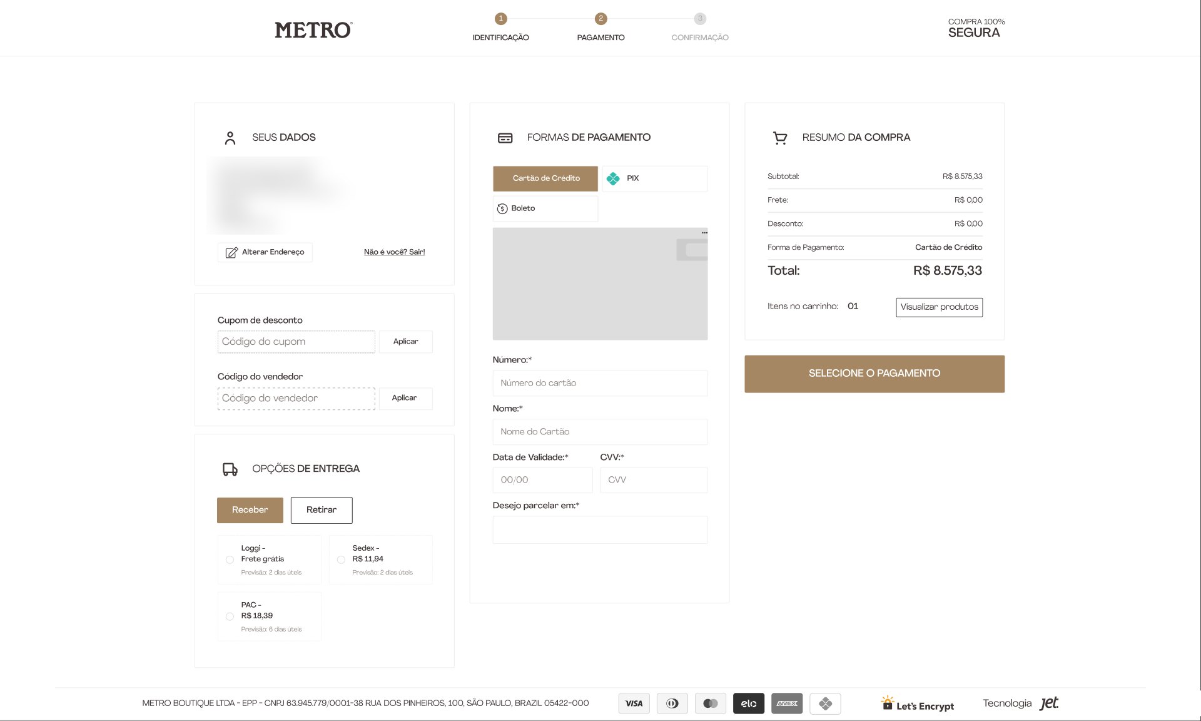Focus the Nome do Cartão field
Screen dimensions: 1201x721
(x=600, y=432)
